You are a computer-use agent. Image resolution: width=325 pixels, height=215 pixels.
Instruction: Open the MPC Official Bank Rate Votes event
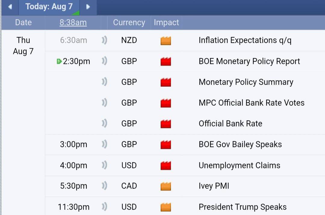pyautogui.click(x=251, y=103)
